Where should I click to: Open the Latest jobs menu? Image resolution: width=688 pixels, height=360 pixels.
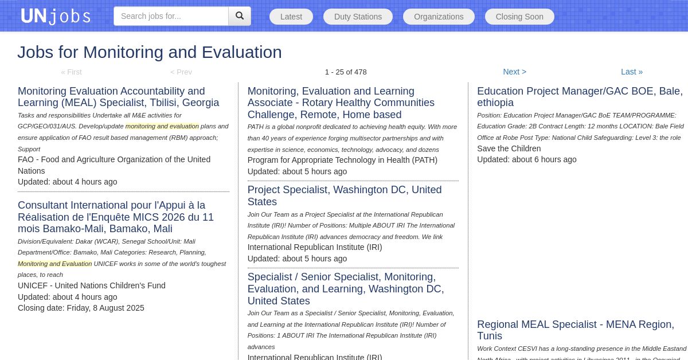[291, 17]
